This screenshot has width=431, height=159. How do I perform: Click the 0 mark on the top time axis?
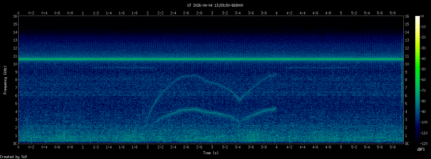(x=19, y=13)
